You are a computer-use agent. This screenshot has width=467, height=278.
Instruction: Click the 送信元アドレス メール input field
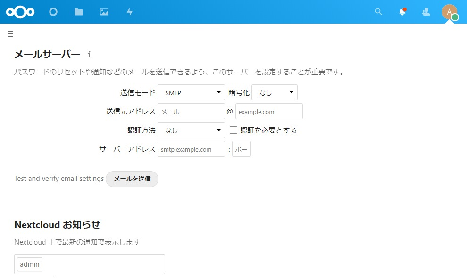191,111
